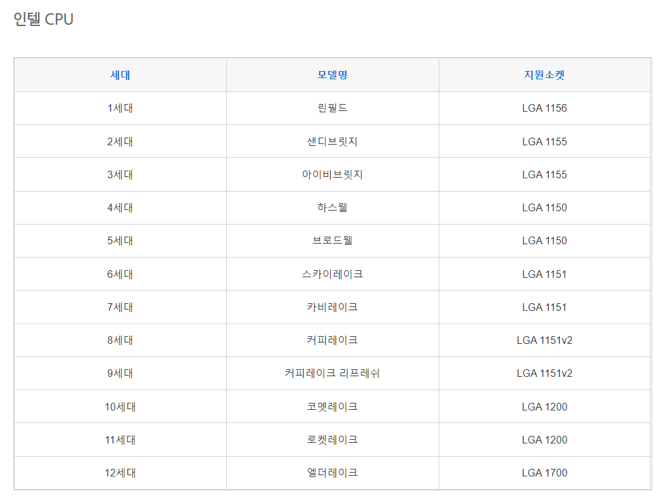Click the 로켓레이크 model cell
This screenshot has width=663, height=498.
332,440
